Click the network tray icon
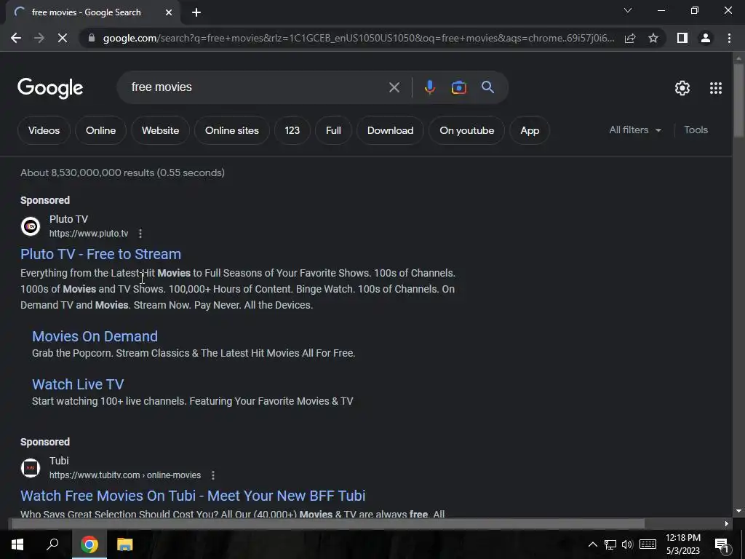This screenshot has height=559, width=745. tap(610, 544)
